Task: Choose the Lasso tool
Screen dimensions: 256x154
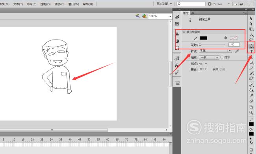Action: pyautogui.click(x=251, y=39)
